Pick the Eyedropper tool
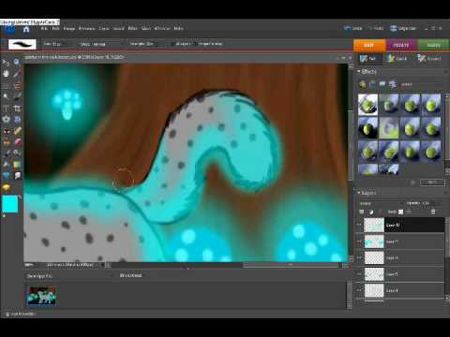450x337 pixels. [17, 74]
